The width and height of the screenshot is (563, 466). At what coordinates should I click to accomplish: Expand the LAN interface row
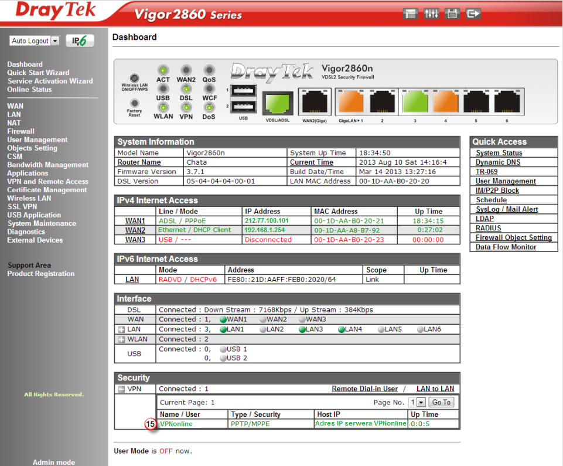121,329
